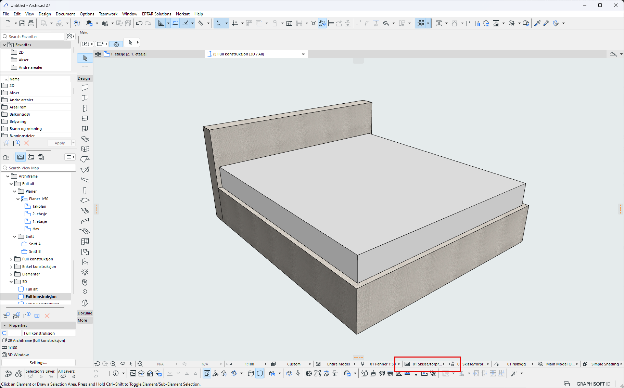
Task: Collapse the Archiframe folder
Action: [x=8, y=176]
